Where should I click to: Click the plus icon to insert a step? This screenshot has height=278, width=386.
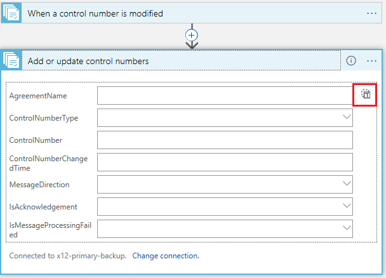192,35
